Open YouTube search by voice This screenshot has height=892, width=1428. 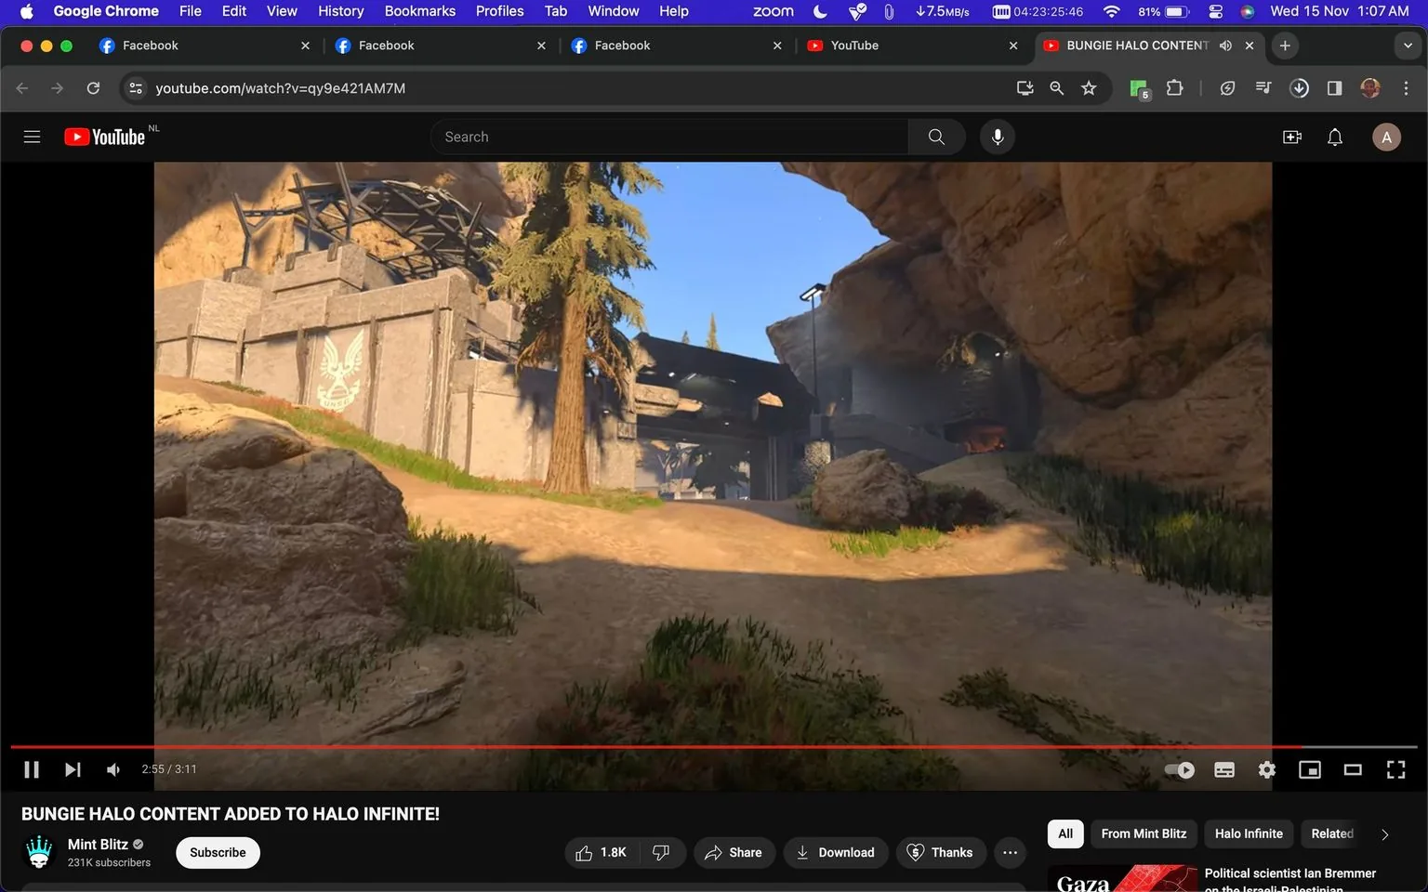997,137
